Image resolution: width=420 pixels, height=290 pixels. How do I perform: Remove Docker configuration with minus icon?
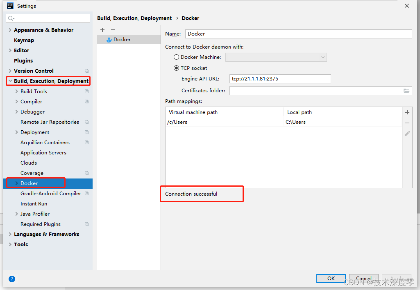click(x=113, y=30)
